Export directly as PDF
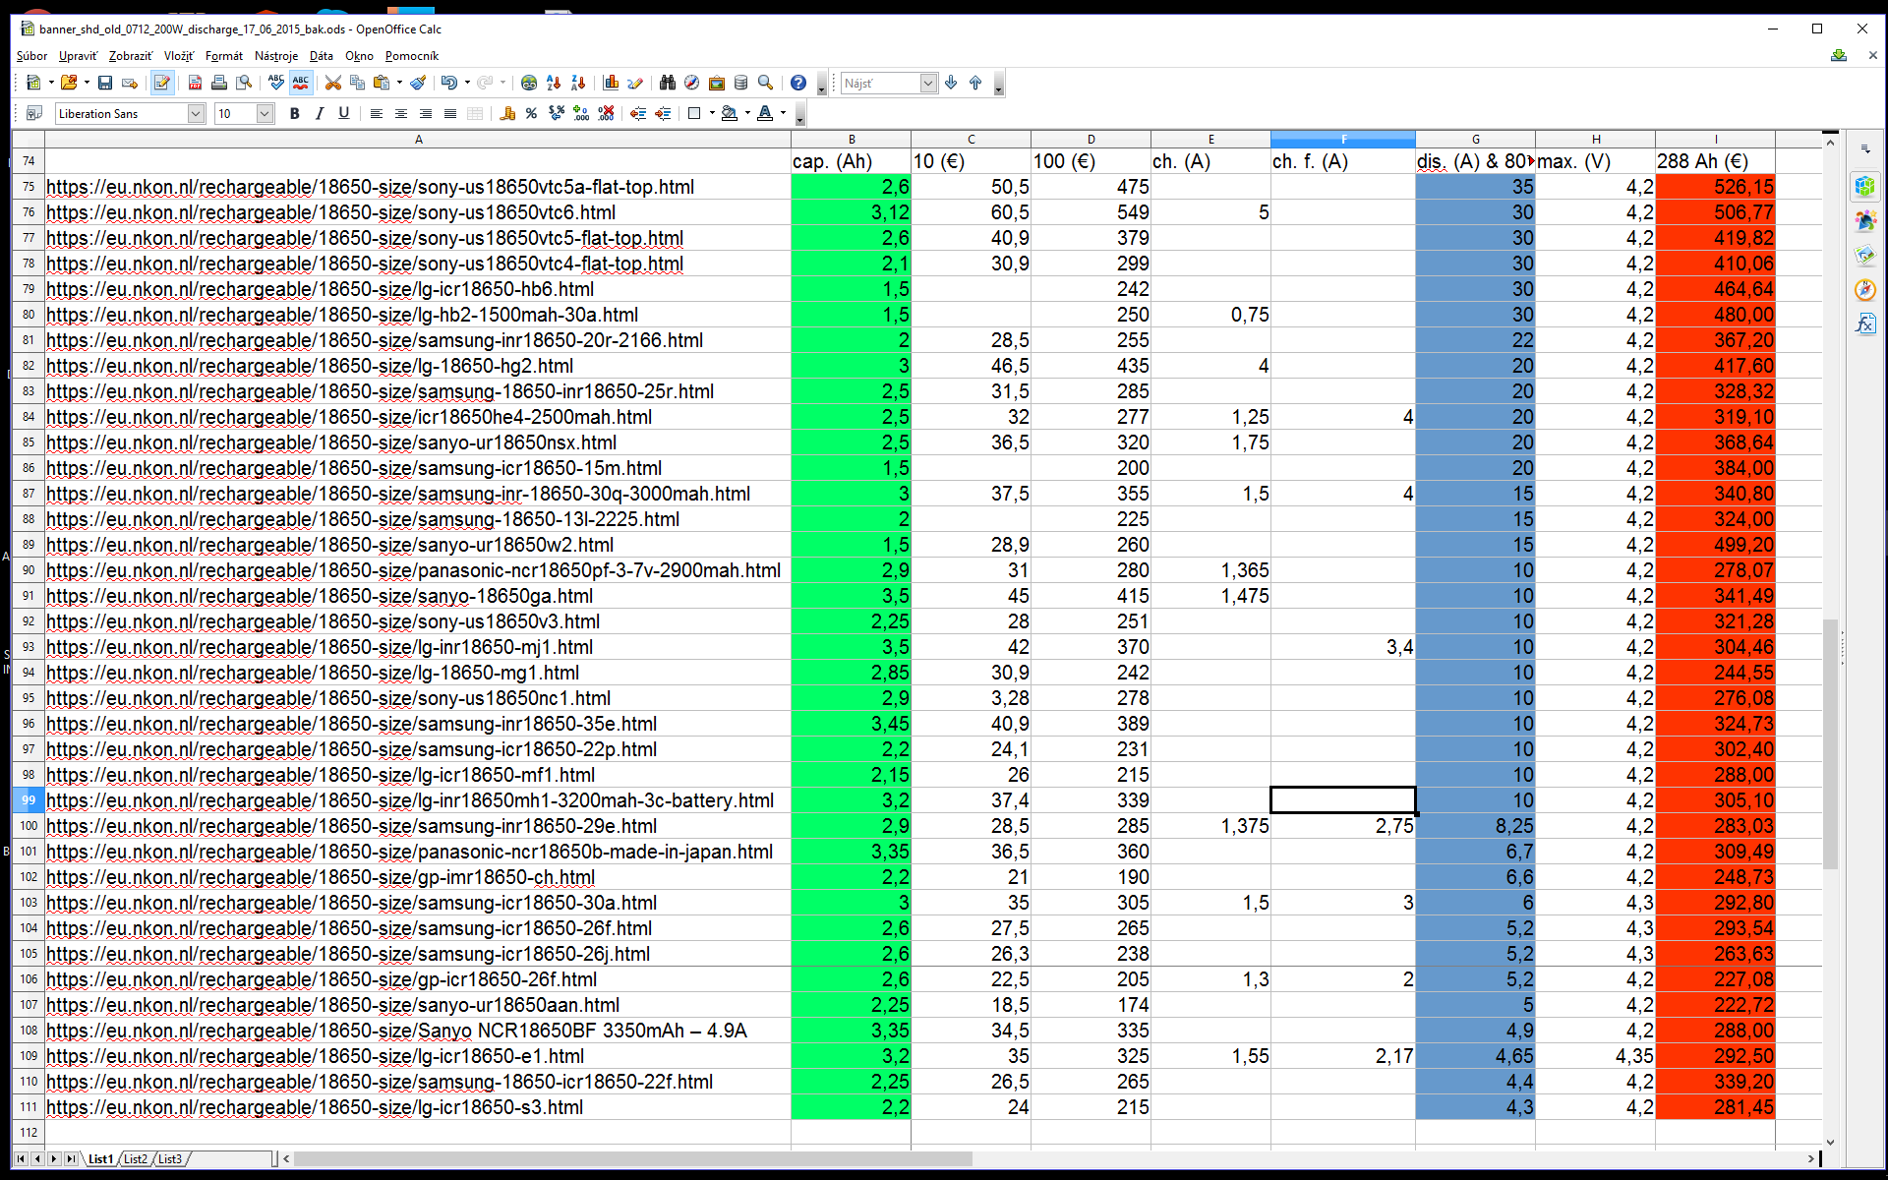This screenshot has width=1888, height=1180. [195, 84]
